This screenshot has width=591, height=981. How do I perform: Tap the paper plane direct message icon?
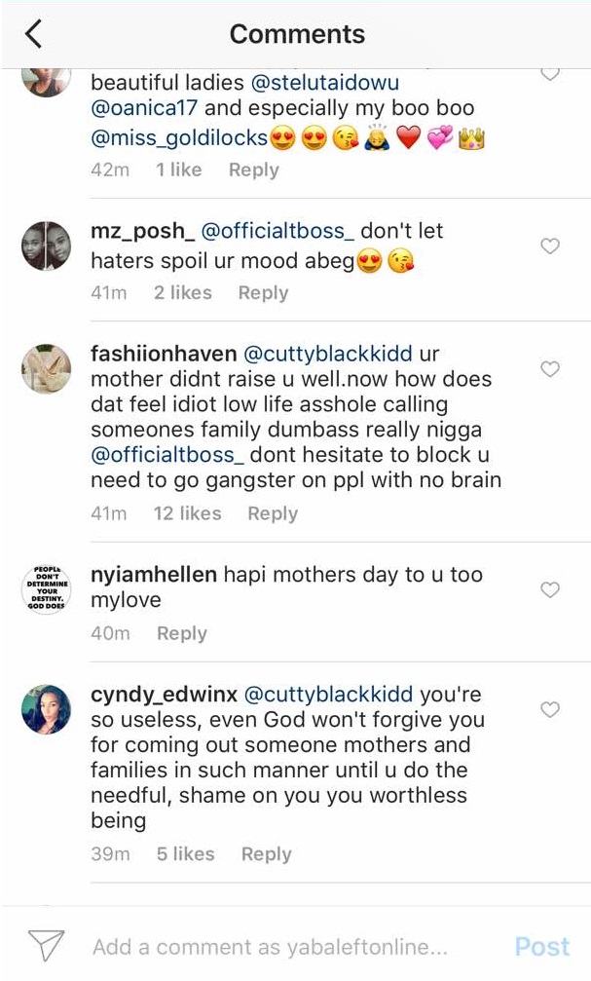[46, 945]
